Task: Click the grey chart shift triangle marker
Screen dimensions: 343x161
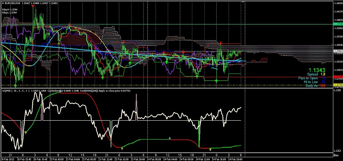Action: [243, 2]
